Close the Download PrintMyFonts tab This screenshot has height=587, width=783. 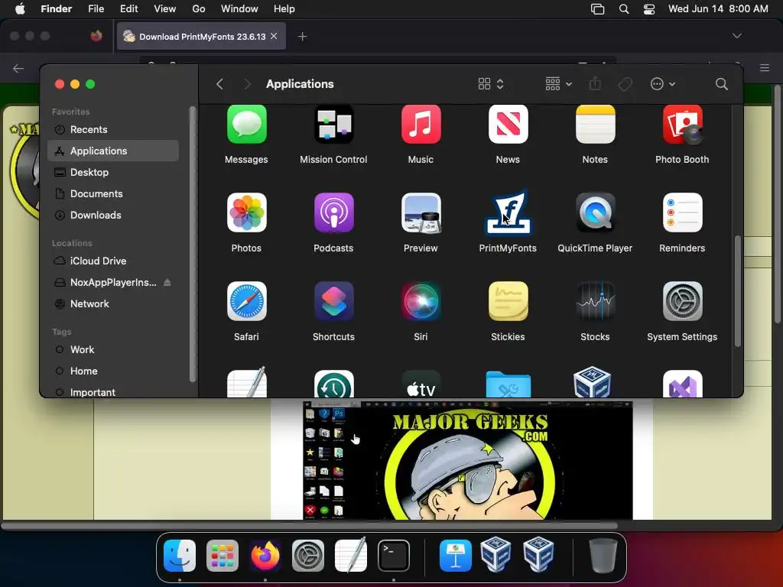[274, 36]
